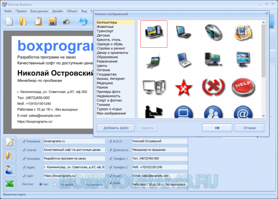The height and width of the screenshot is (199, 278).
Task: Click the floppy disk Save icon
Action: [x=52, y=21]
